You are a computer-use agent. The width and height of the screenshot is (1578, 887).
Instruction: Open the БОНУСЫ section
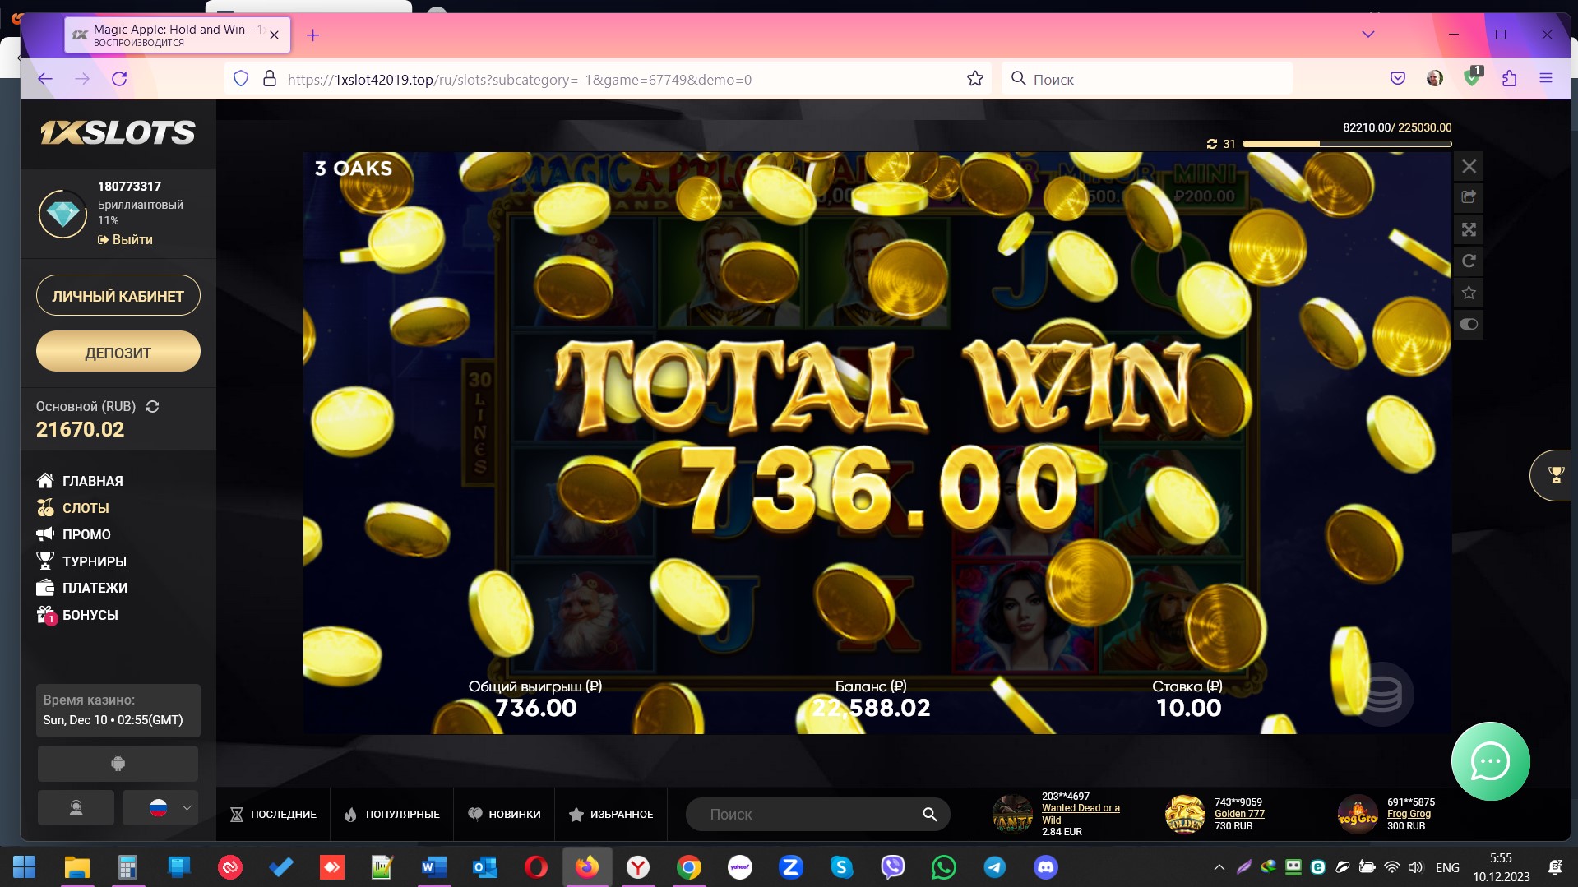pyautogui.click(x=77, y=615)
